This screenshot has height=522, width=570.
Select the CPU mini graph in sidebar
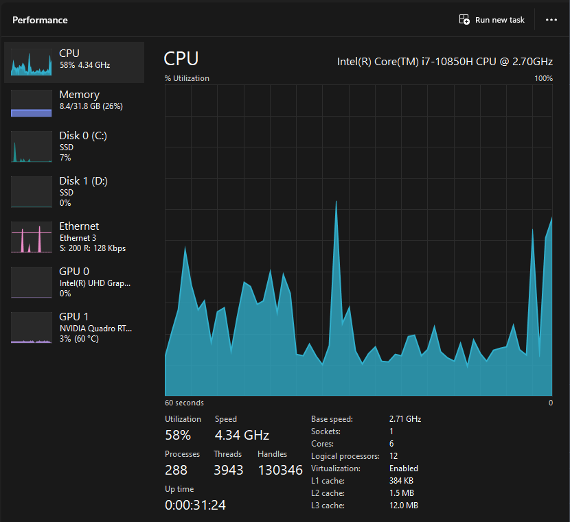(x=32, y=62)
